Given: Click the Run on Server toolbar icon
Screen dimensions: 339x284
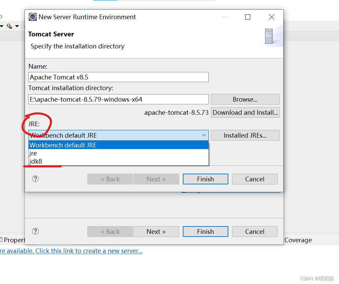Looking at the screenshot, I should (9, 26).
